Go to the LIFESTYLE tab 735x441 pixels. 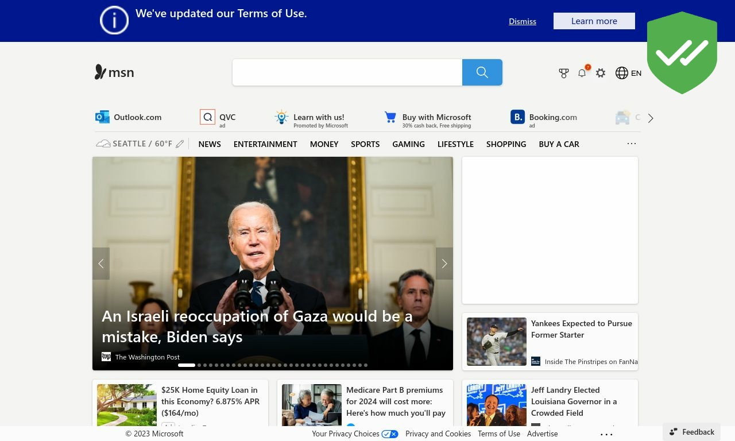(x=455, y=144)
